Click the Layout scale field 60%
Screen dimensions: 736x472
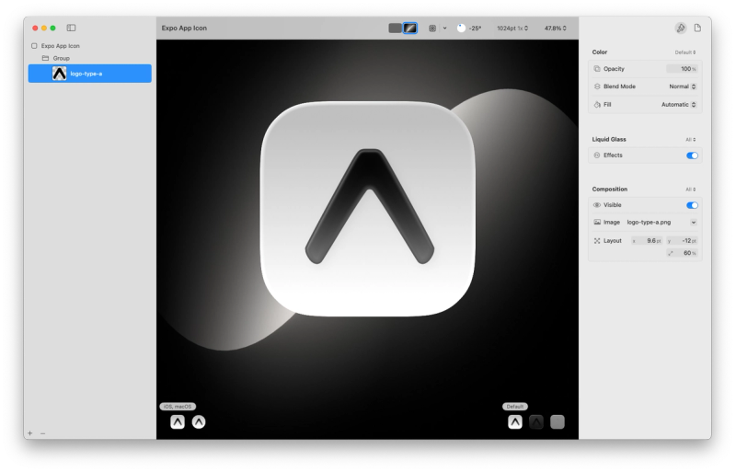point(682,253)
